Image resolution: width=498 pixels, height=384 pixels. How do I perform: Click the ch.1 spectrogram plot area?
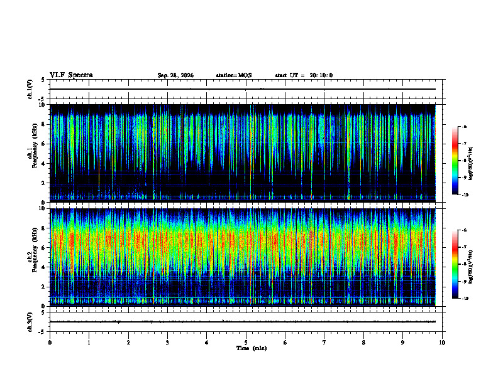(x=243, y=153)
